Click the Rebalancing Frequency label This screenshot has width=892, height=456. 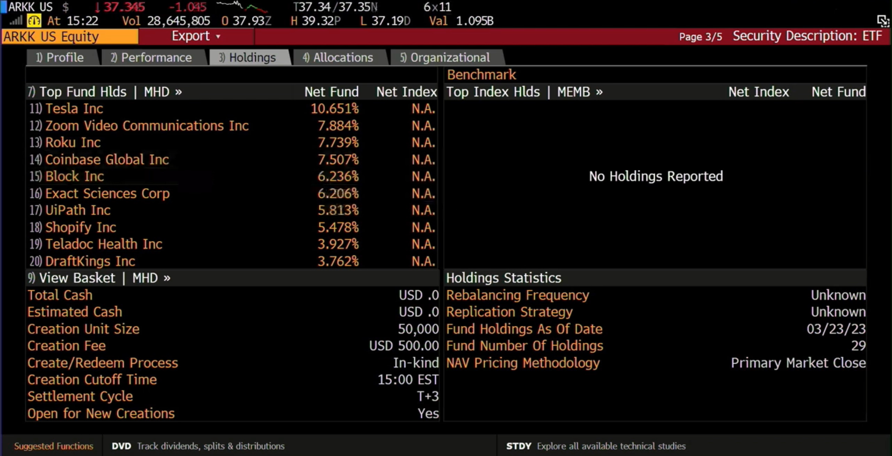pos(517,295)
